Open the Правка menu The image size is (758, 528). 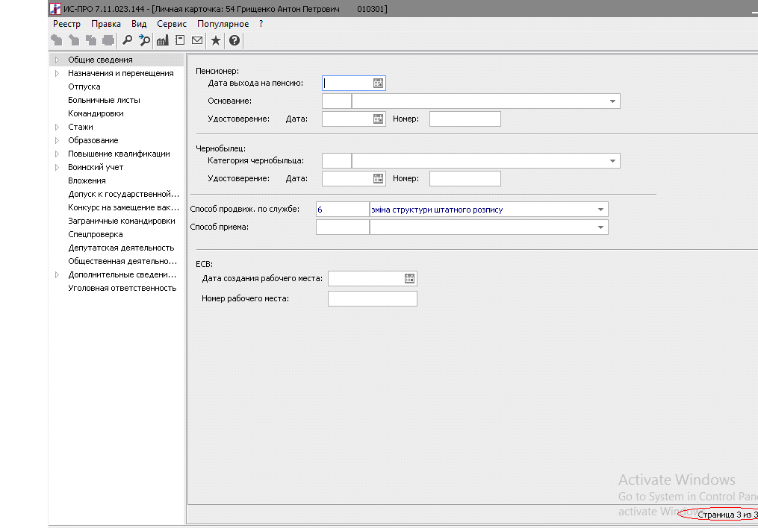(106, 24)
